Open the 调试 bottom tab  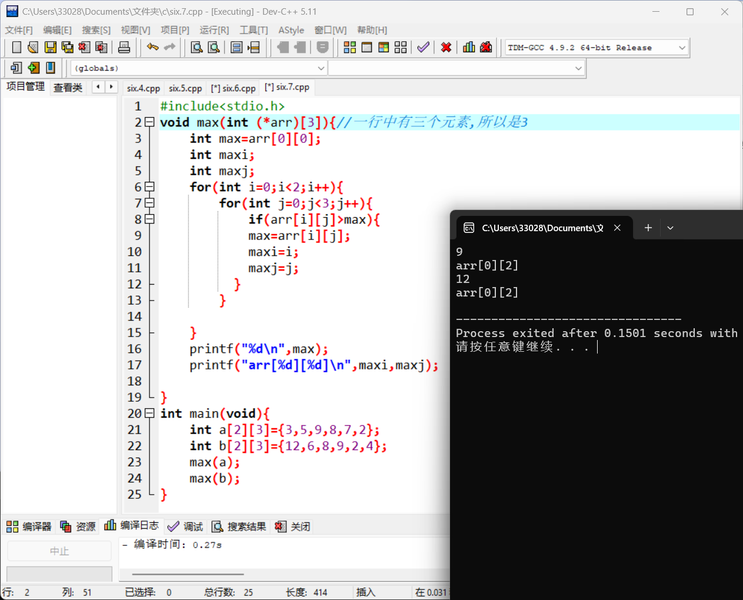(x=185, y=526)
